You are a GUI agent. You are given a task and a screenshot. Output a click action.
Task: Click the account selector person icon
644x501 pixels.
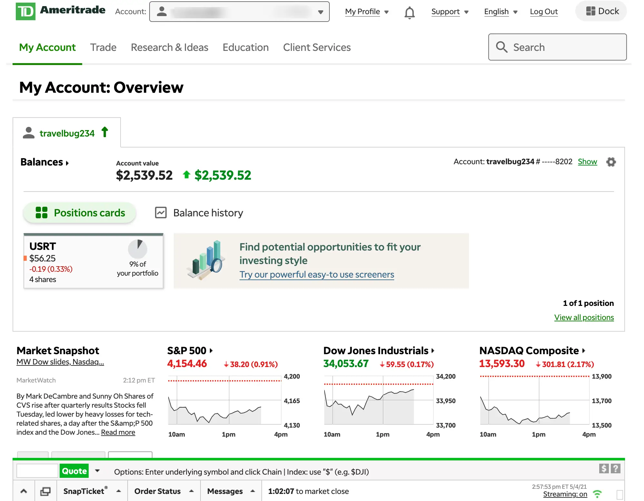161,12
